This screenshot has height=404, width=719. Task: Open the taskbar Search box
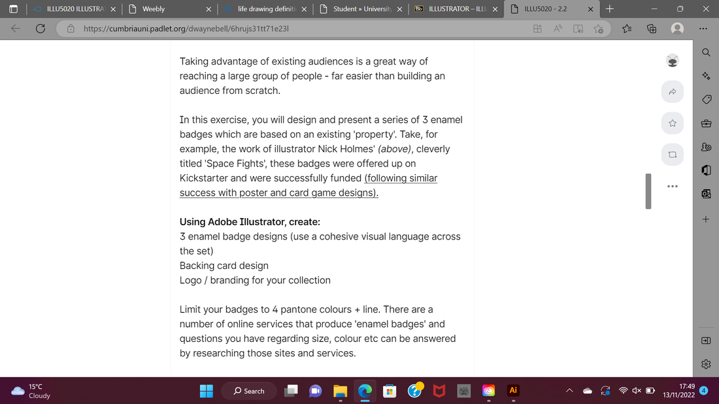click(x=249, y=391)
